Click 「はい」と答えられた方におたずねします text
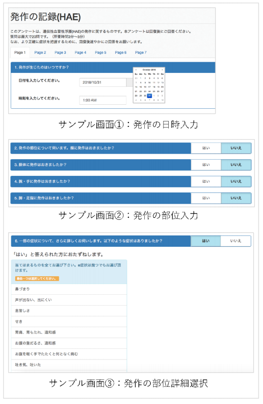263x404 pixels. (58, 255)
